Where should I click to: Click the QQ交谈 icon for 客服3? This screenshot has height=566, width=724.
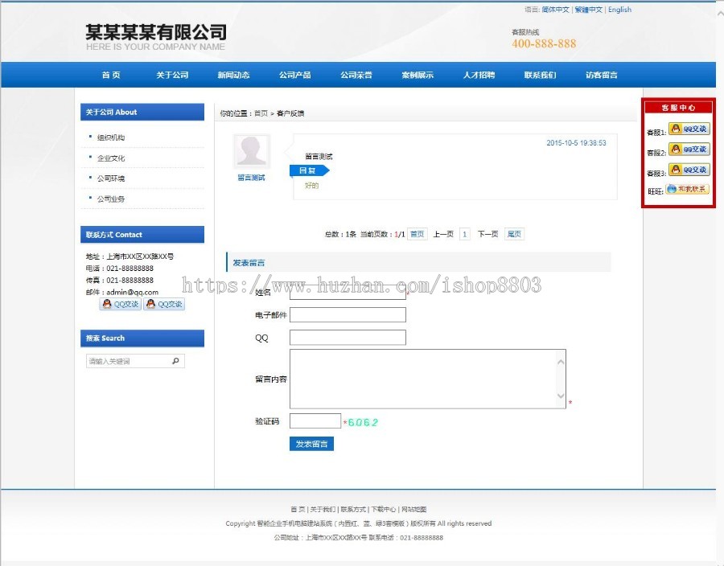pyautogui.click(x=689, y=170)
